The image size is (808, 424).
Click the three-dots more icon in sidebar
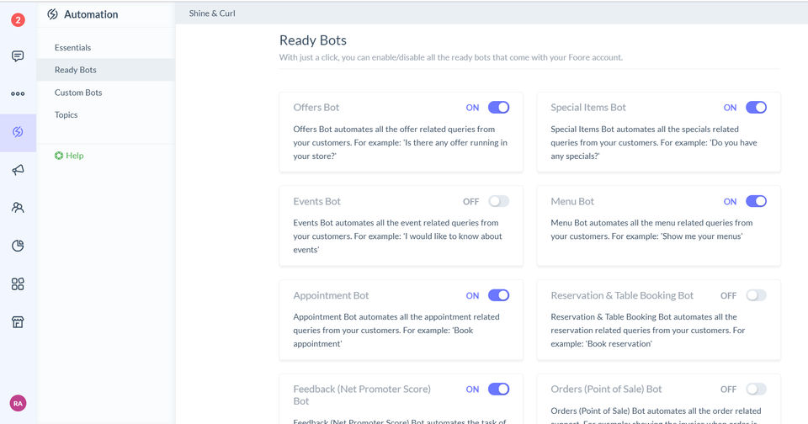pyautogui.click(x=18, y=93)
